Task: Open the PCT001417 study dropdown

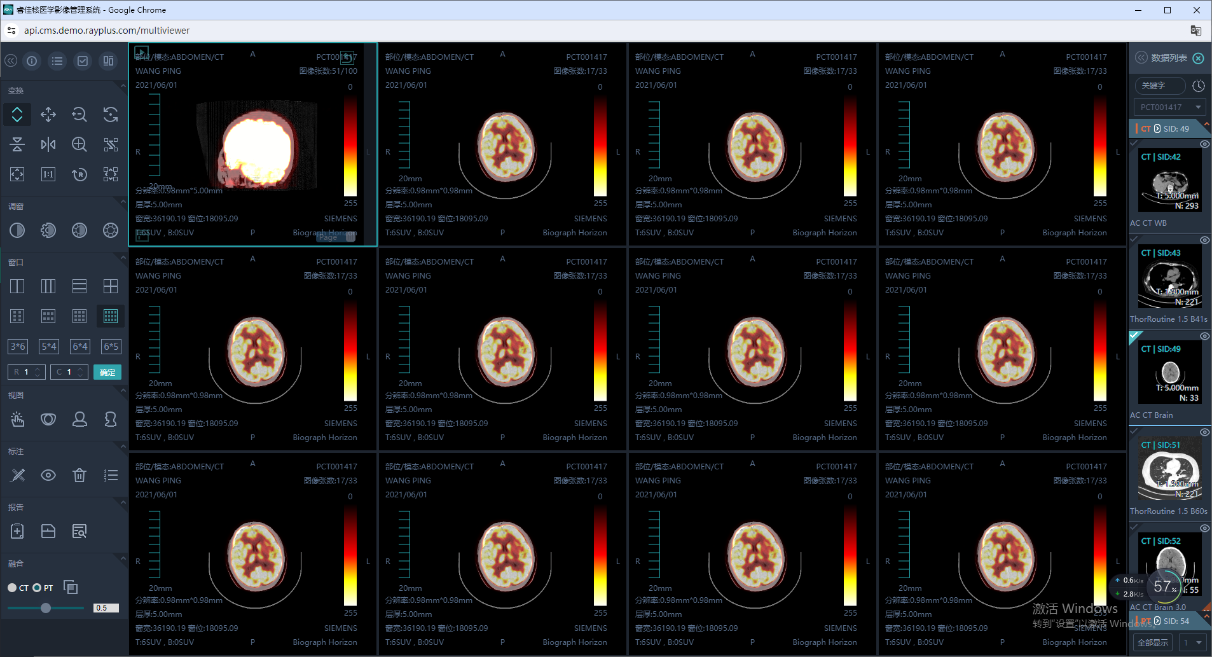Action: [1170, 107]
